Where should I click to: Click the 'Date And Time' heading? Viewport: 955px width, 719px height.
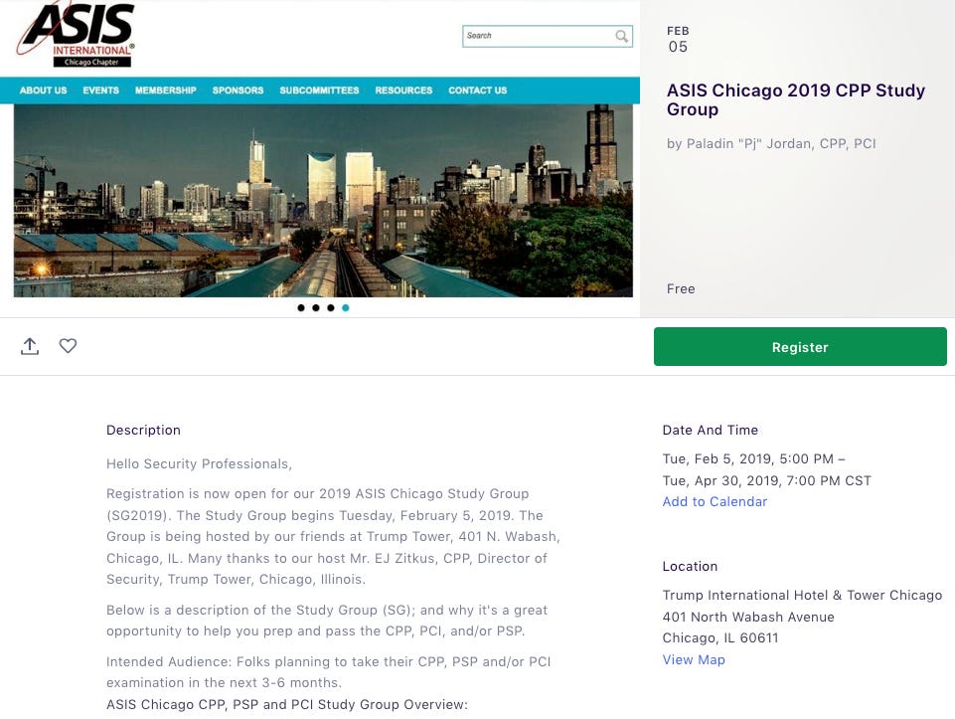click(711, 431)
